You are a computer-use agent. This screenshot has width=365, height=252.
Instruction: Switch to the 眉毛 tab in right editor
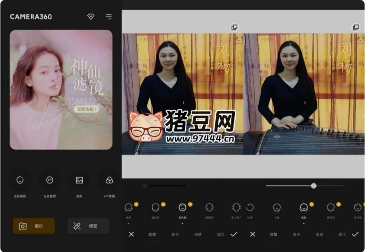pyautogui.click(x=342, y=235)
